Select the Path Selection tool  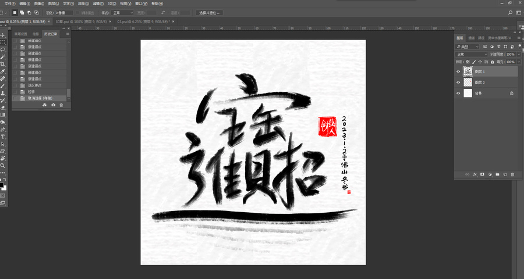(3, 144)
